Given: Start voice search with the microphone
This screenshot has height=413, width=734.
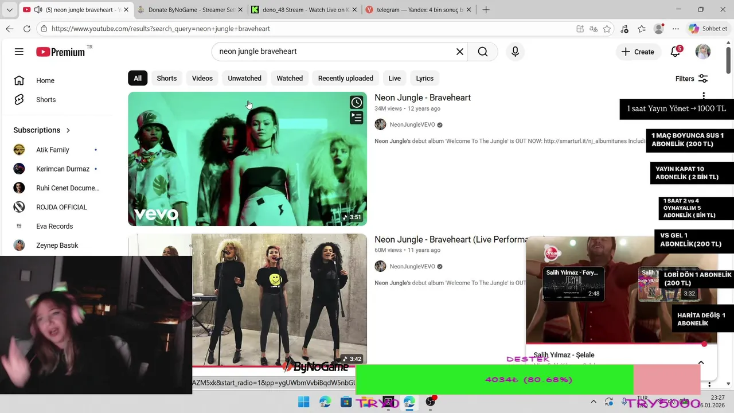Looking at the screenshot, I should [515, 52].
